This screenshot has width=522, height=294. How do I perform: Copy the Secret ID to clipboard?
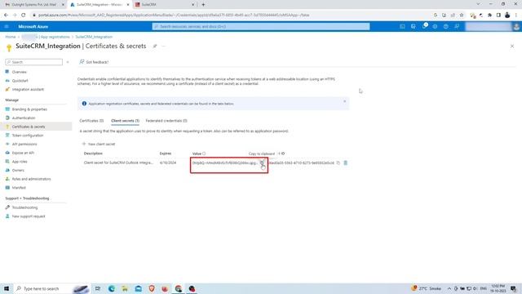pos(338,163)
